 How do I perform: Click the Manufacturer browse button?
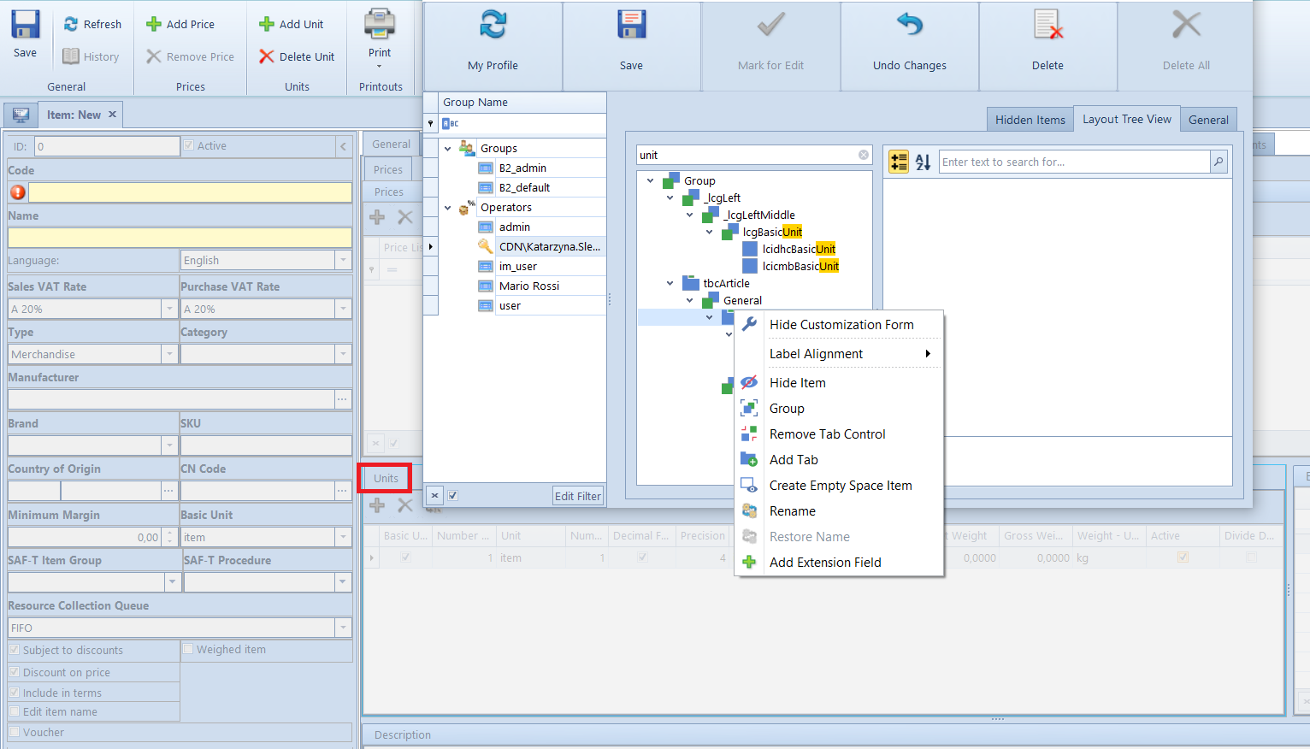(x=342, y=399)
